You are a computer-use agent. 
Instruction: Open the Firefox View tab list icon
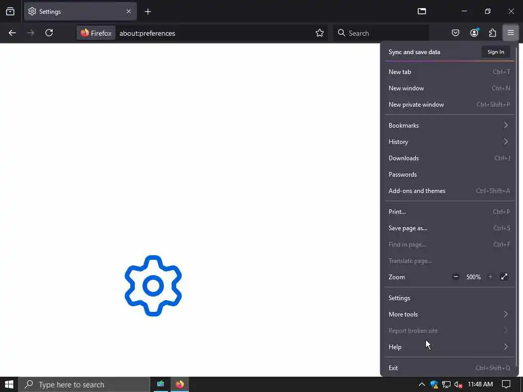click(10, 11)
